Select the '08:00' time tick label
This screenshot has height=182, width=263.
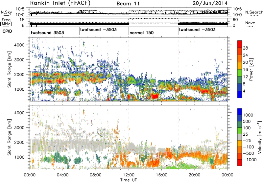96,175
